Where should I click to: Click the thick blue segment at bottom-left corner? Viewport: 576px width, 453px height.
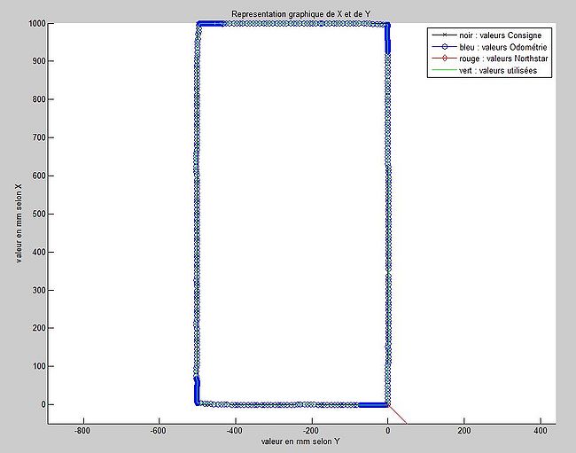coord(197,392)
